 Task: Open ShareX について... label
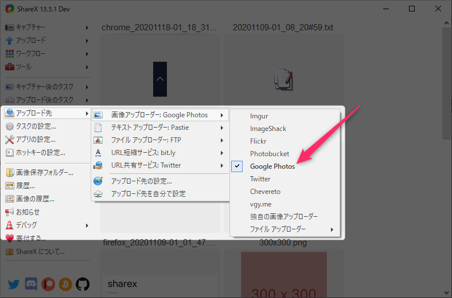(40, 252)
